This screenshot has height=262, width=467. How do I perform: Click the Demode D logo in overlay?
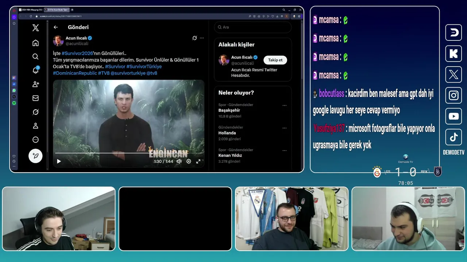tap(454, 33)
